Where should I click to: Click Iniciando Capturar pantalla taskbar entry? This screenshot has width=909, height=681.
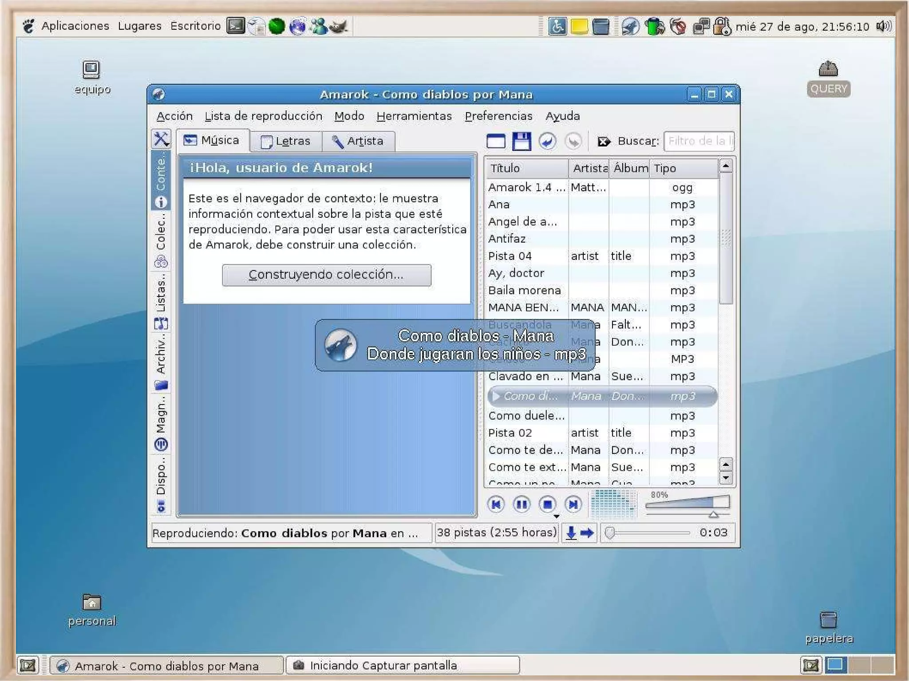[x=403, y=665]
